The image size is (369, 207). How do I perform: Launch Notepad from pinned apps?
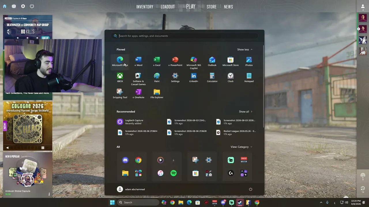coord(249,78)
